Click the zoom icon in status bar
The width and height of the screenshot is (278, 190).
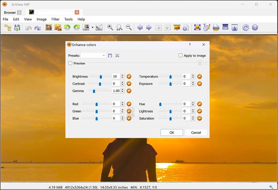click(x=271, y=187)
